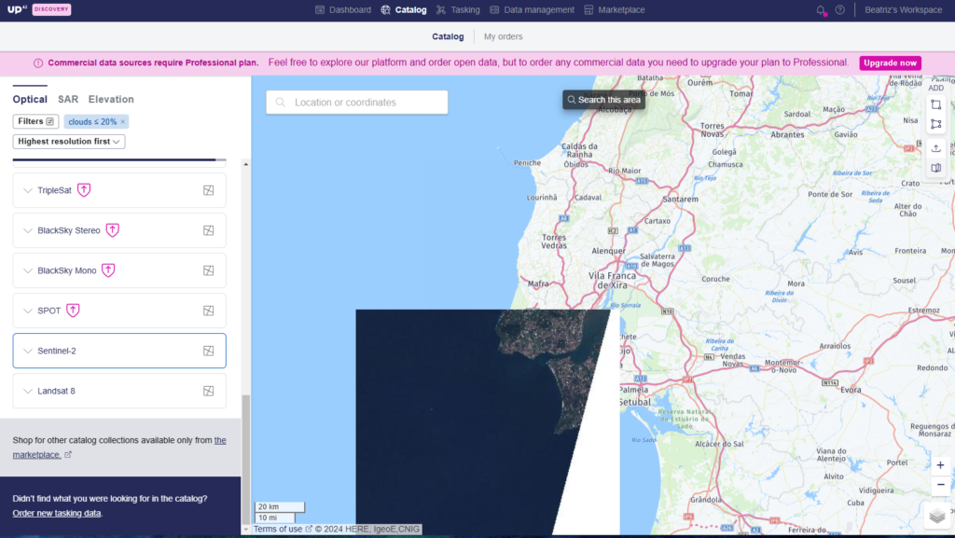Toggle the Landsat 8 collection selection
The height and width of the screenshot is (538, 955).
pos(208,391)
